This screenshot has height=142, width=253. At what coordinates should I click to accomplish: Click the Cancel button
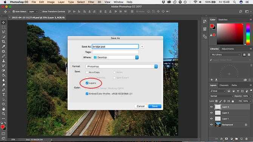(140, 106)
